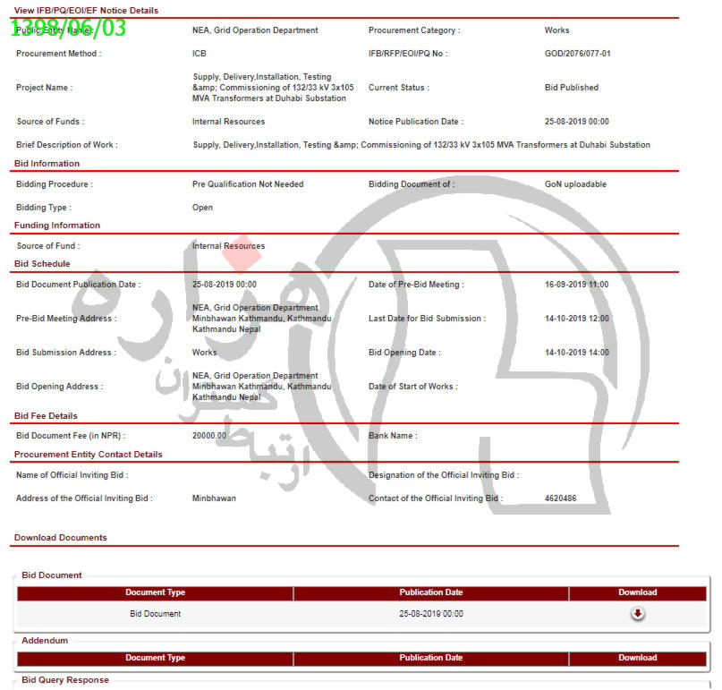This screenshot has width=722, height=690.
Task: Click the Addendum section label
Action: point(45,641)
